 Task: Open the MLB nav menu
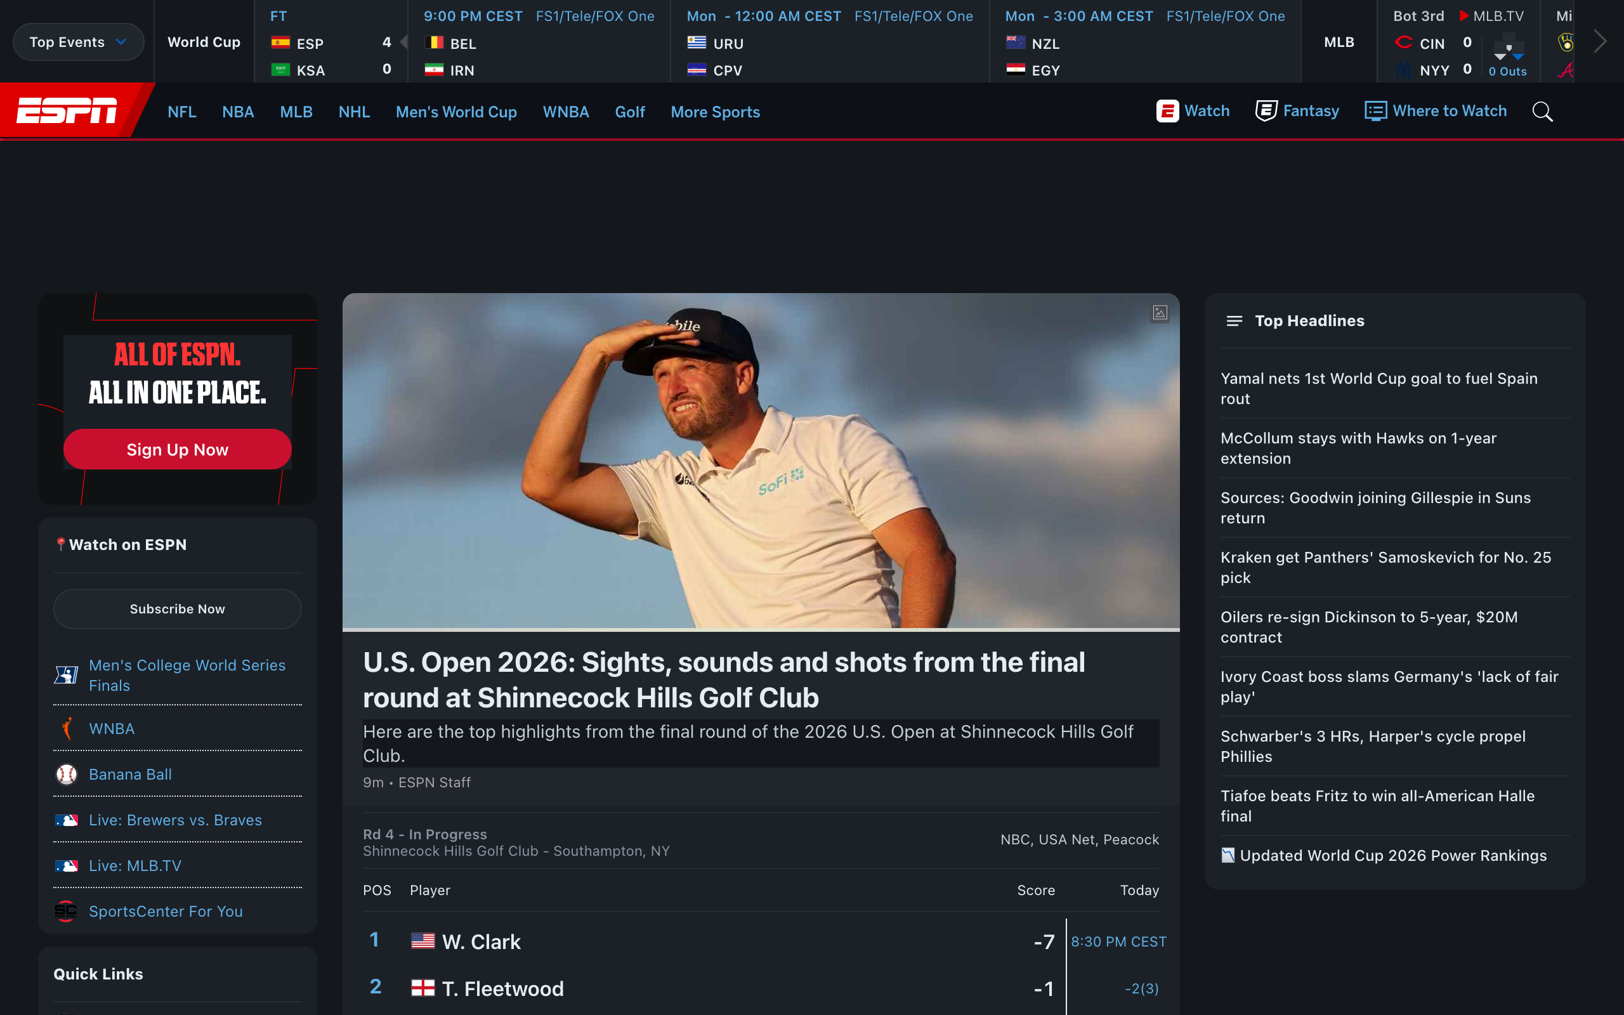tap(296, 112)
